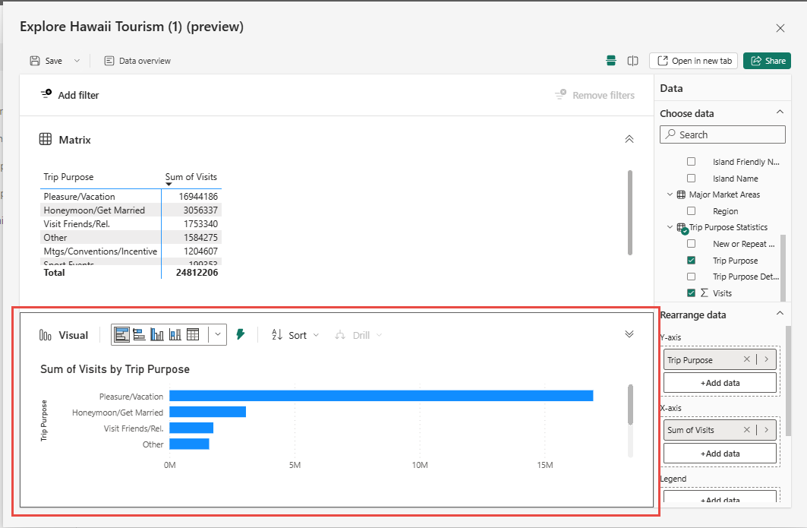The width and height of the screenshot is (807, 528).
Task: Select the side-by-side layout icon
Action: (632, 61)
